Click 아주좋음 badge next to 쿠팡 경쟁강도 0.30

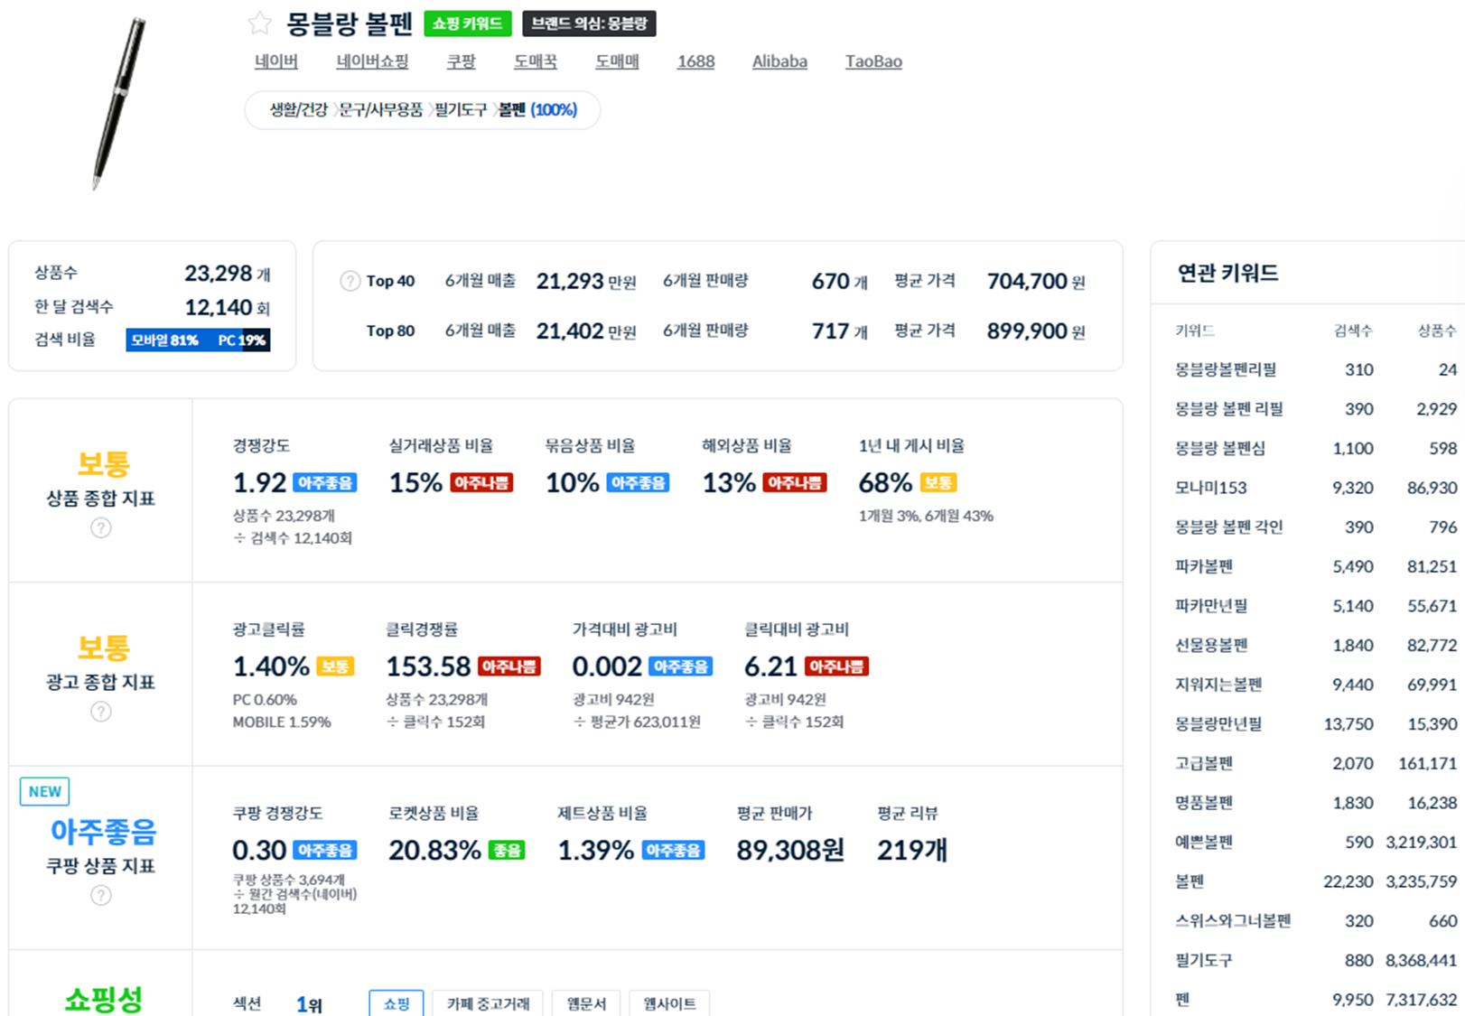tap(325, 851)
